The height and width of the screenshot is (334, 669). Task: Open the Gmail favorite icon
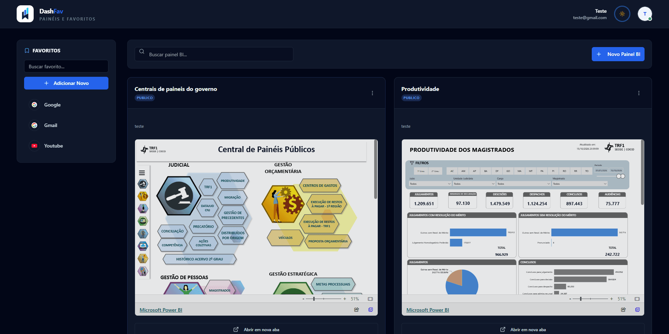click(x=34, y=125)
